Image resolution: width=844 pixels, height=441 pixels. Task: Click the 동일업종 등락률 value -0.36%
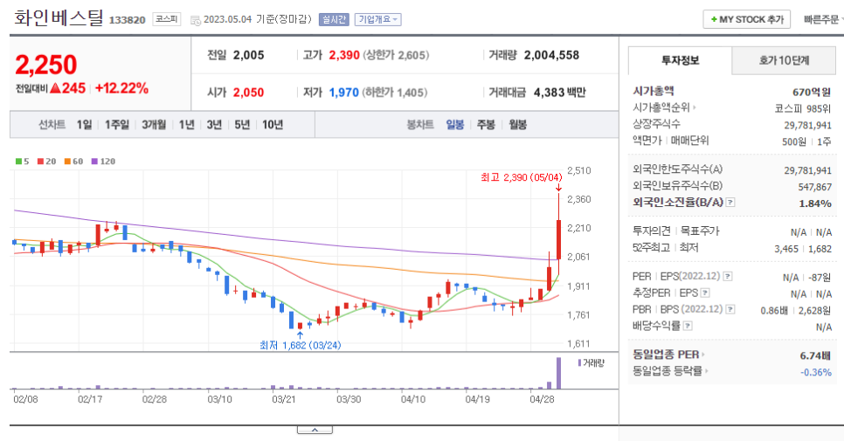pyautogui.click(x=816, y=372)
